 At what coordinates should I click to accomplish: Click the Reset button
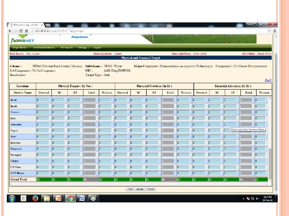click(x=151, y=189)
